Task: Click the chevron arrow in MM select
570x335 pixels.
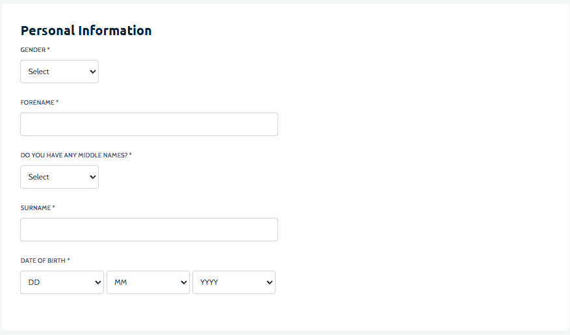Action: coord(184,282)
